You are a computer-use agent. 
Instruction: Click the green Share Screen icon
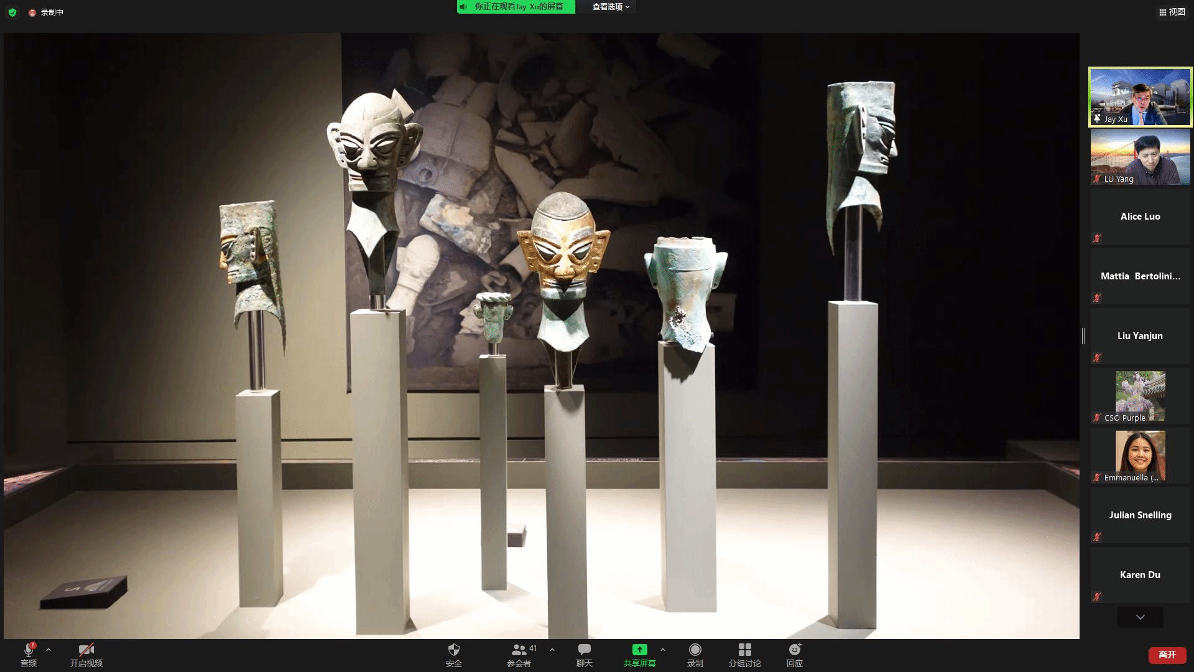pyautogui.click(x=639, y=650)
